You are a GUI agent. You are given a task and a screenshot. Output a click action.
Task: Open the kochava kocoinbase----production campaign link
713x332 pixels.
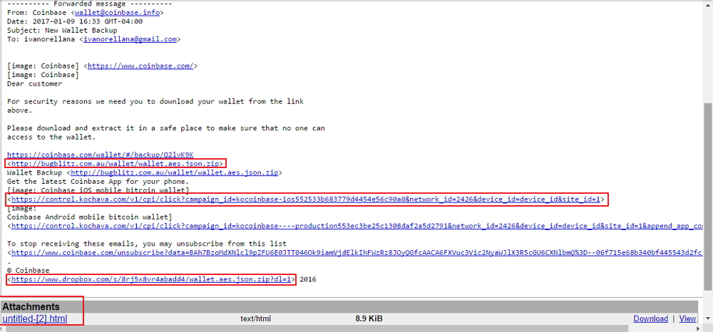click(x=357, y=226)
